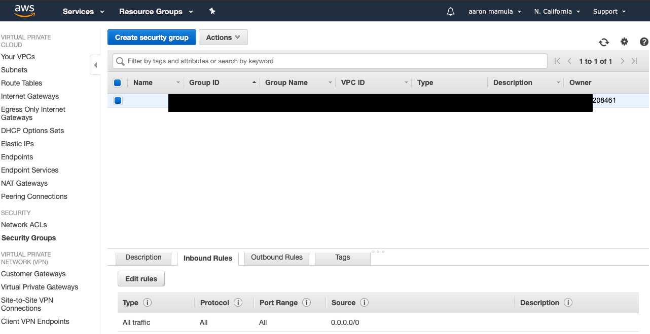650x334 pixels.
Task: Open Endpoint Services link
Action: pyautogui.click(x=30, y=170)
